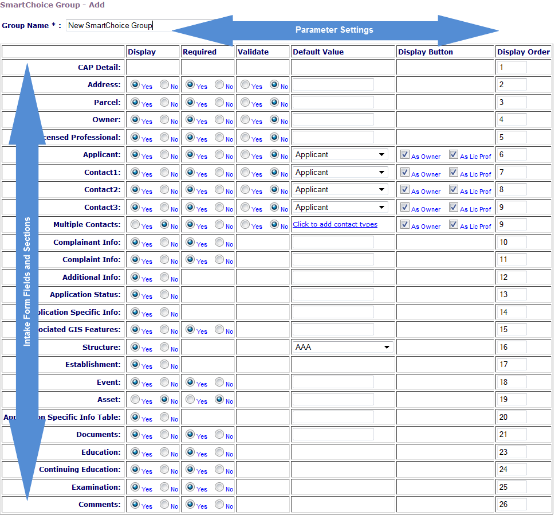Uncheck As Lic Prof for Multiple Contacts
Viewport: 555px width, 515px height.
[454, 225]
